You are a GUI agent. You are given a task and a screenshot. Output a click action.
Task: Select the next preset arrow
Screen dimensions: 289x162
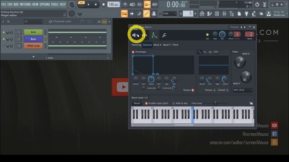pos(245,27)
